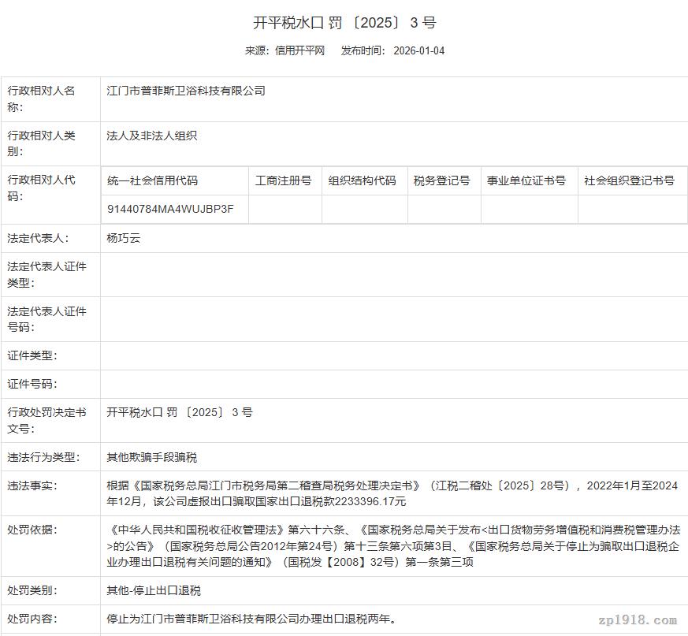Click the 组织结构代码 column header

(x=363, y=180)
